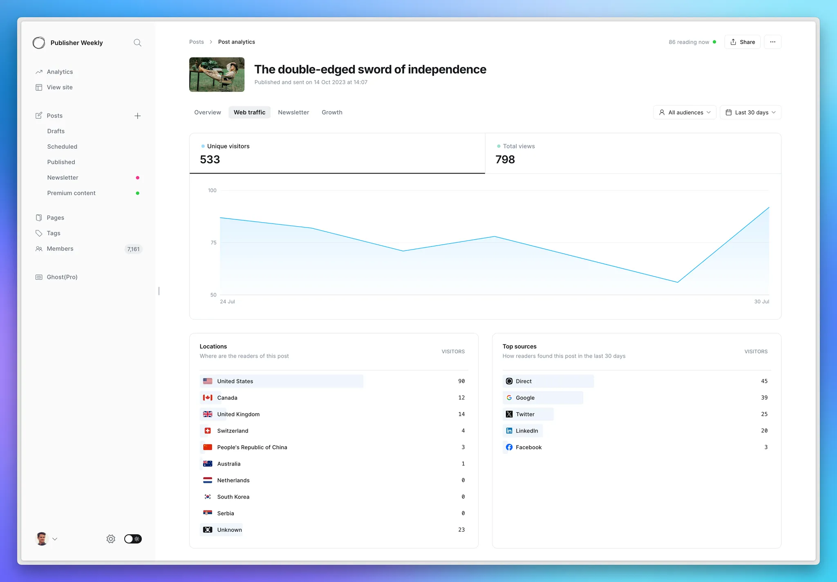
Task: Click the Analytics trend icon in sidebar
Action: (x=39, y=72)
